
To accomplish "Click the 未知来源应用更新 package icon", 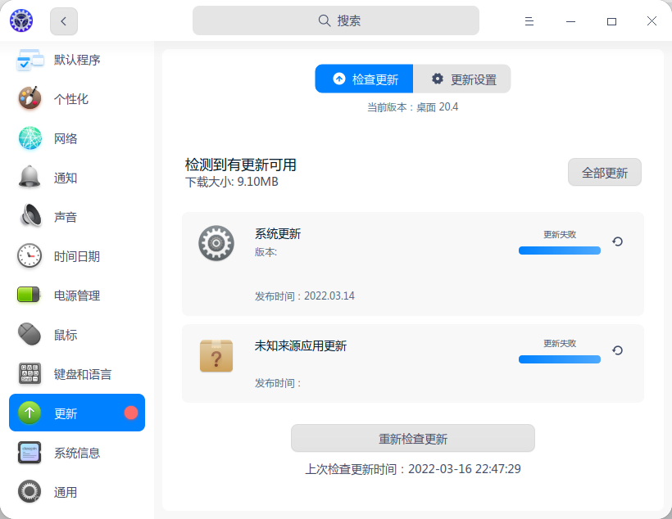I will point(216,355).
